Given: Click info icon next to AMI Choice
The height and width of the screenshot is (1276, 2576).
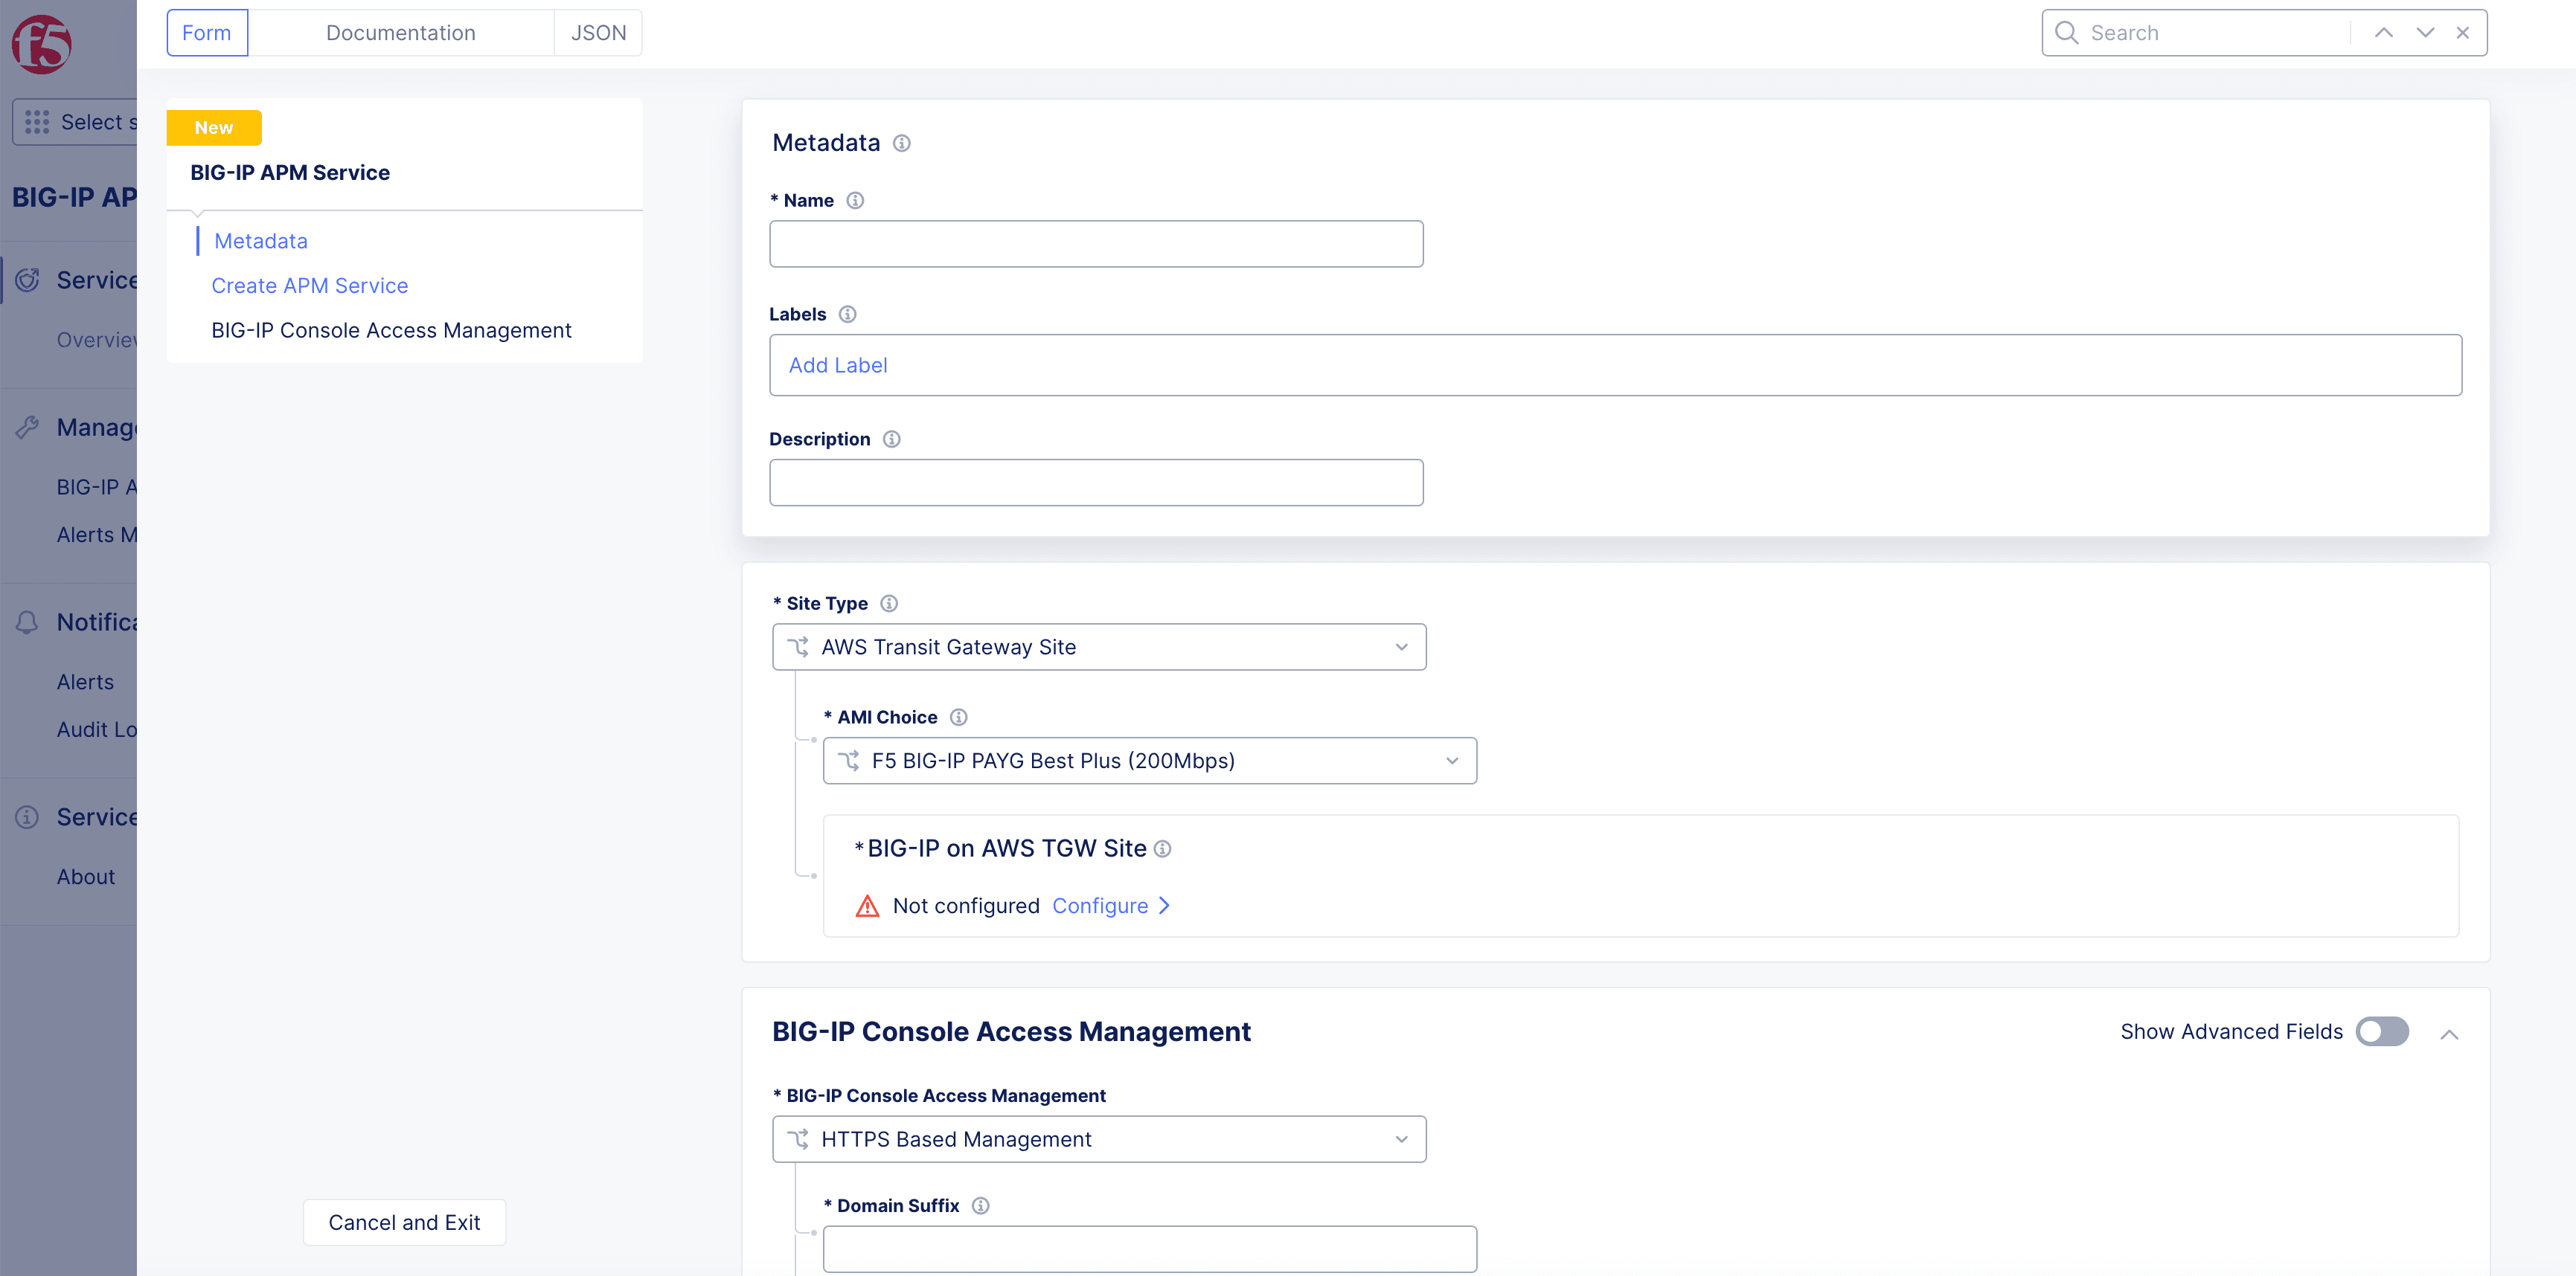Looking at the screenshot, I should click(x=959, y=716).
